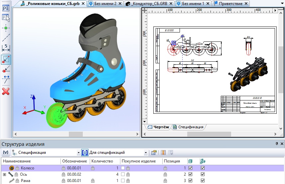285x184 pixels.
Task: Check Покупное изделие box for Ось row
Action: 123,174
